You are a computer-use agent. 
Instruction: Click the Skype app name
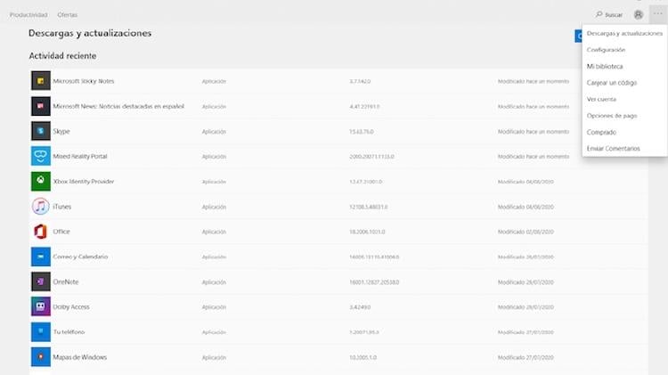(61, 131)
